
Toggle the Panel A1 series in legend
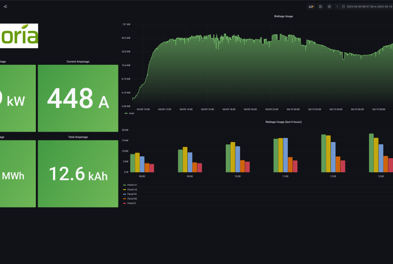[x=131, y=185]
